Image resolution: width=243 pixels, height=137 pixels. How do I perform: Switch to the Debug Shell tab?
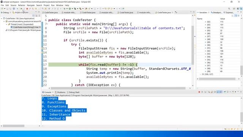[73, 92]
